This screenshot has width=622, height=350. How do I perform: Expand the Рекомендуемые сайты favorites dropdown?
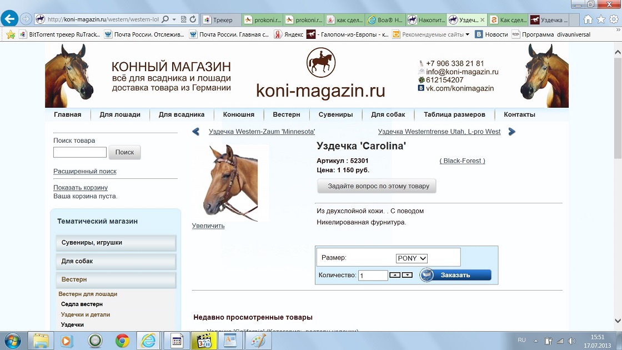[x=467, y=34]
